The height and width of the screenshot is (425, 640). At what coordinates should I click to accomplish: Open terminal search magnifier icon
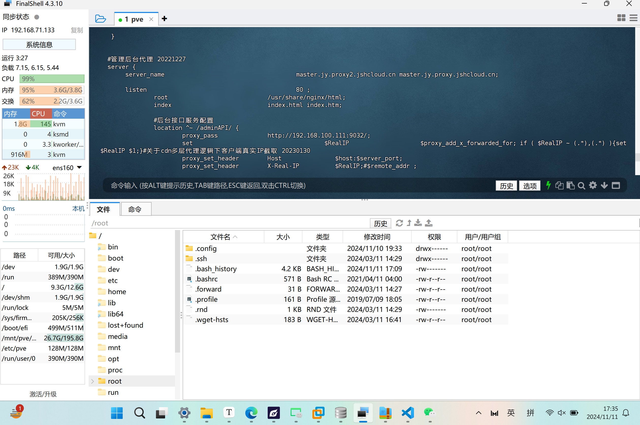[581, 186]
